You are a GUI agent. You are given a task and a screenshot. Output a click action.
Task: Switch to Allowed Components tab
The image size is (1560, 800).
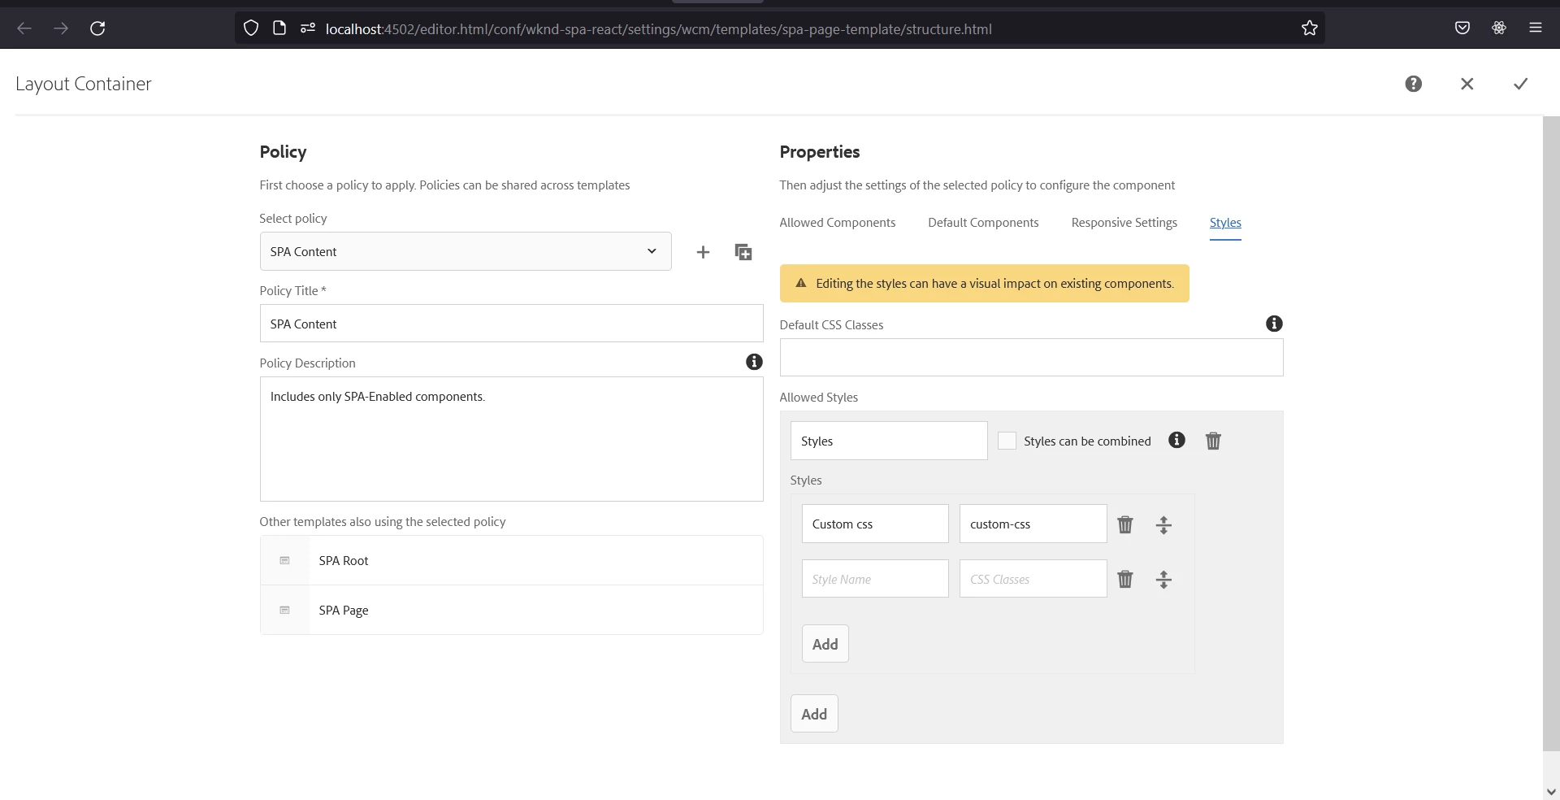[837, 223]
